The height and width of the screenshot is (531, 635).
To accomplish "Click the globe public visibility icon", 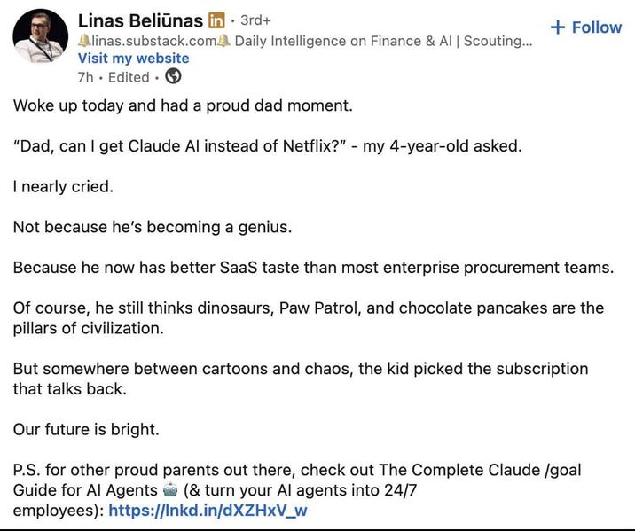I will coord(173,76).
